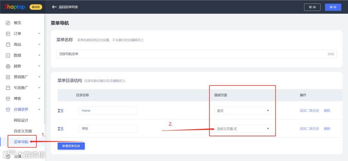Click the 引流推广 sidebar icon
This screenshot has width=348, height=161.
click(8, 88)
